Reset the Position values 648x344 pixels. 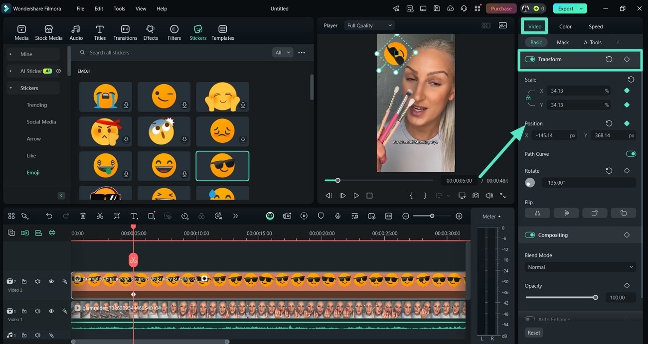click(609, 123)
